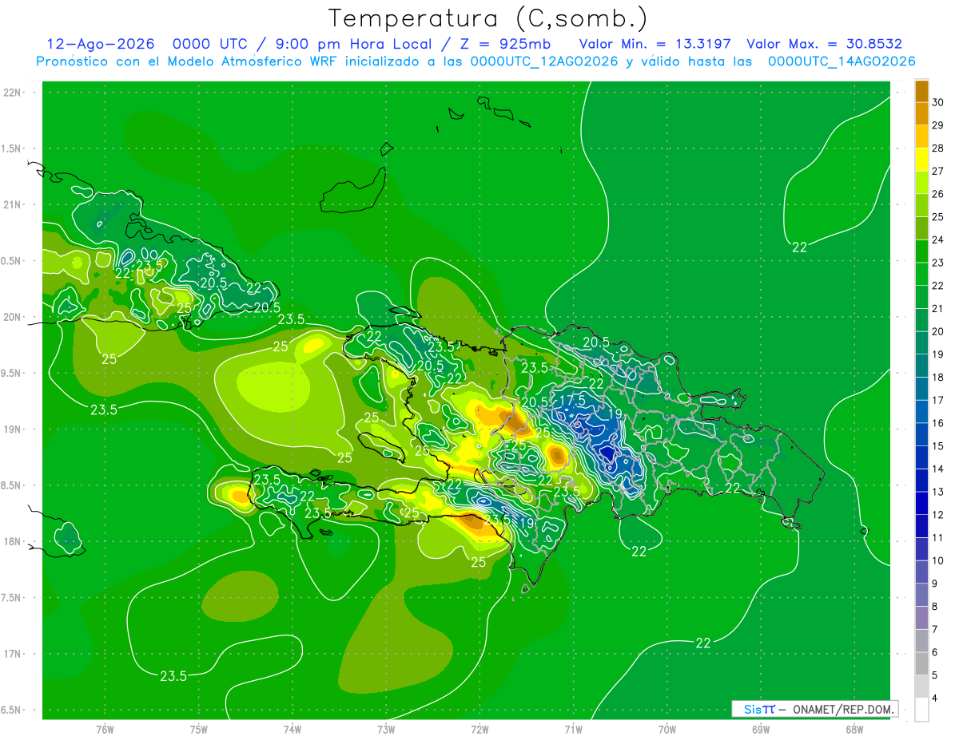The width and height of the screenshot is (959, 740).
Task: Pick the dark orange swatch between 29 and 30
Action: (921, 113)
